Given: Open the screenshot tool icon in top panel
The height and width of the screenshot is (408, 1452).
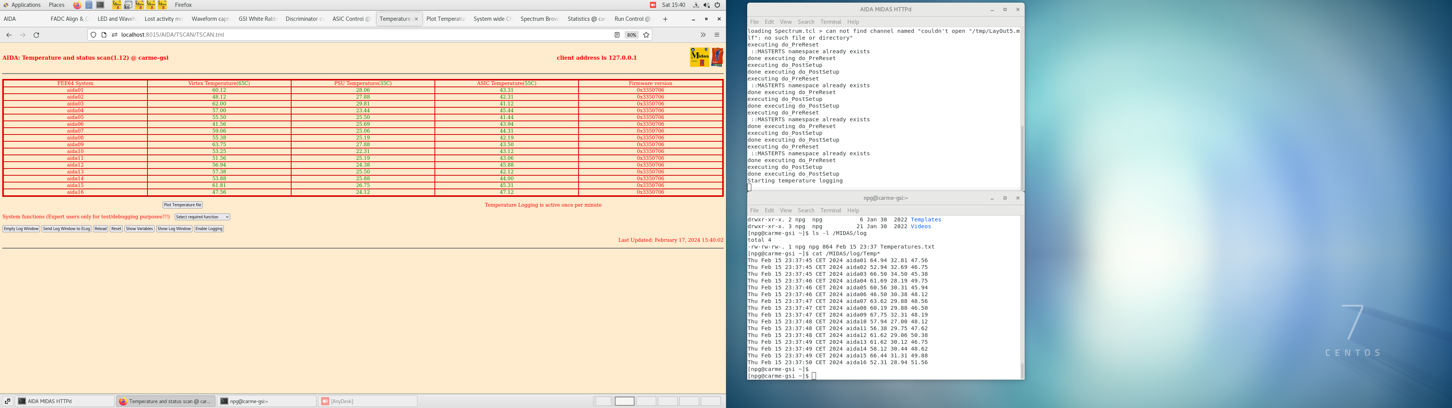Looking at the screenshot, I should 129,5.
